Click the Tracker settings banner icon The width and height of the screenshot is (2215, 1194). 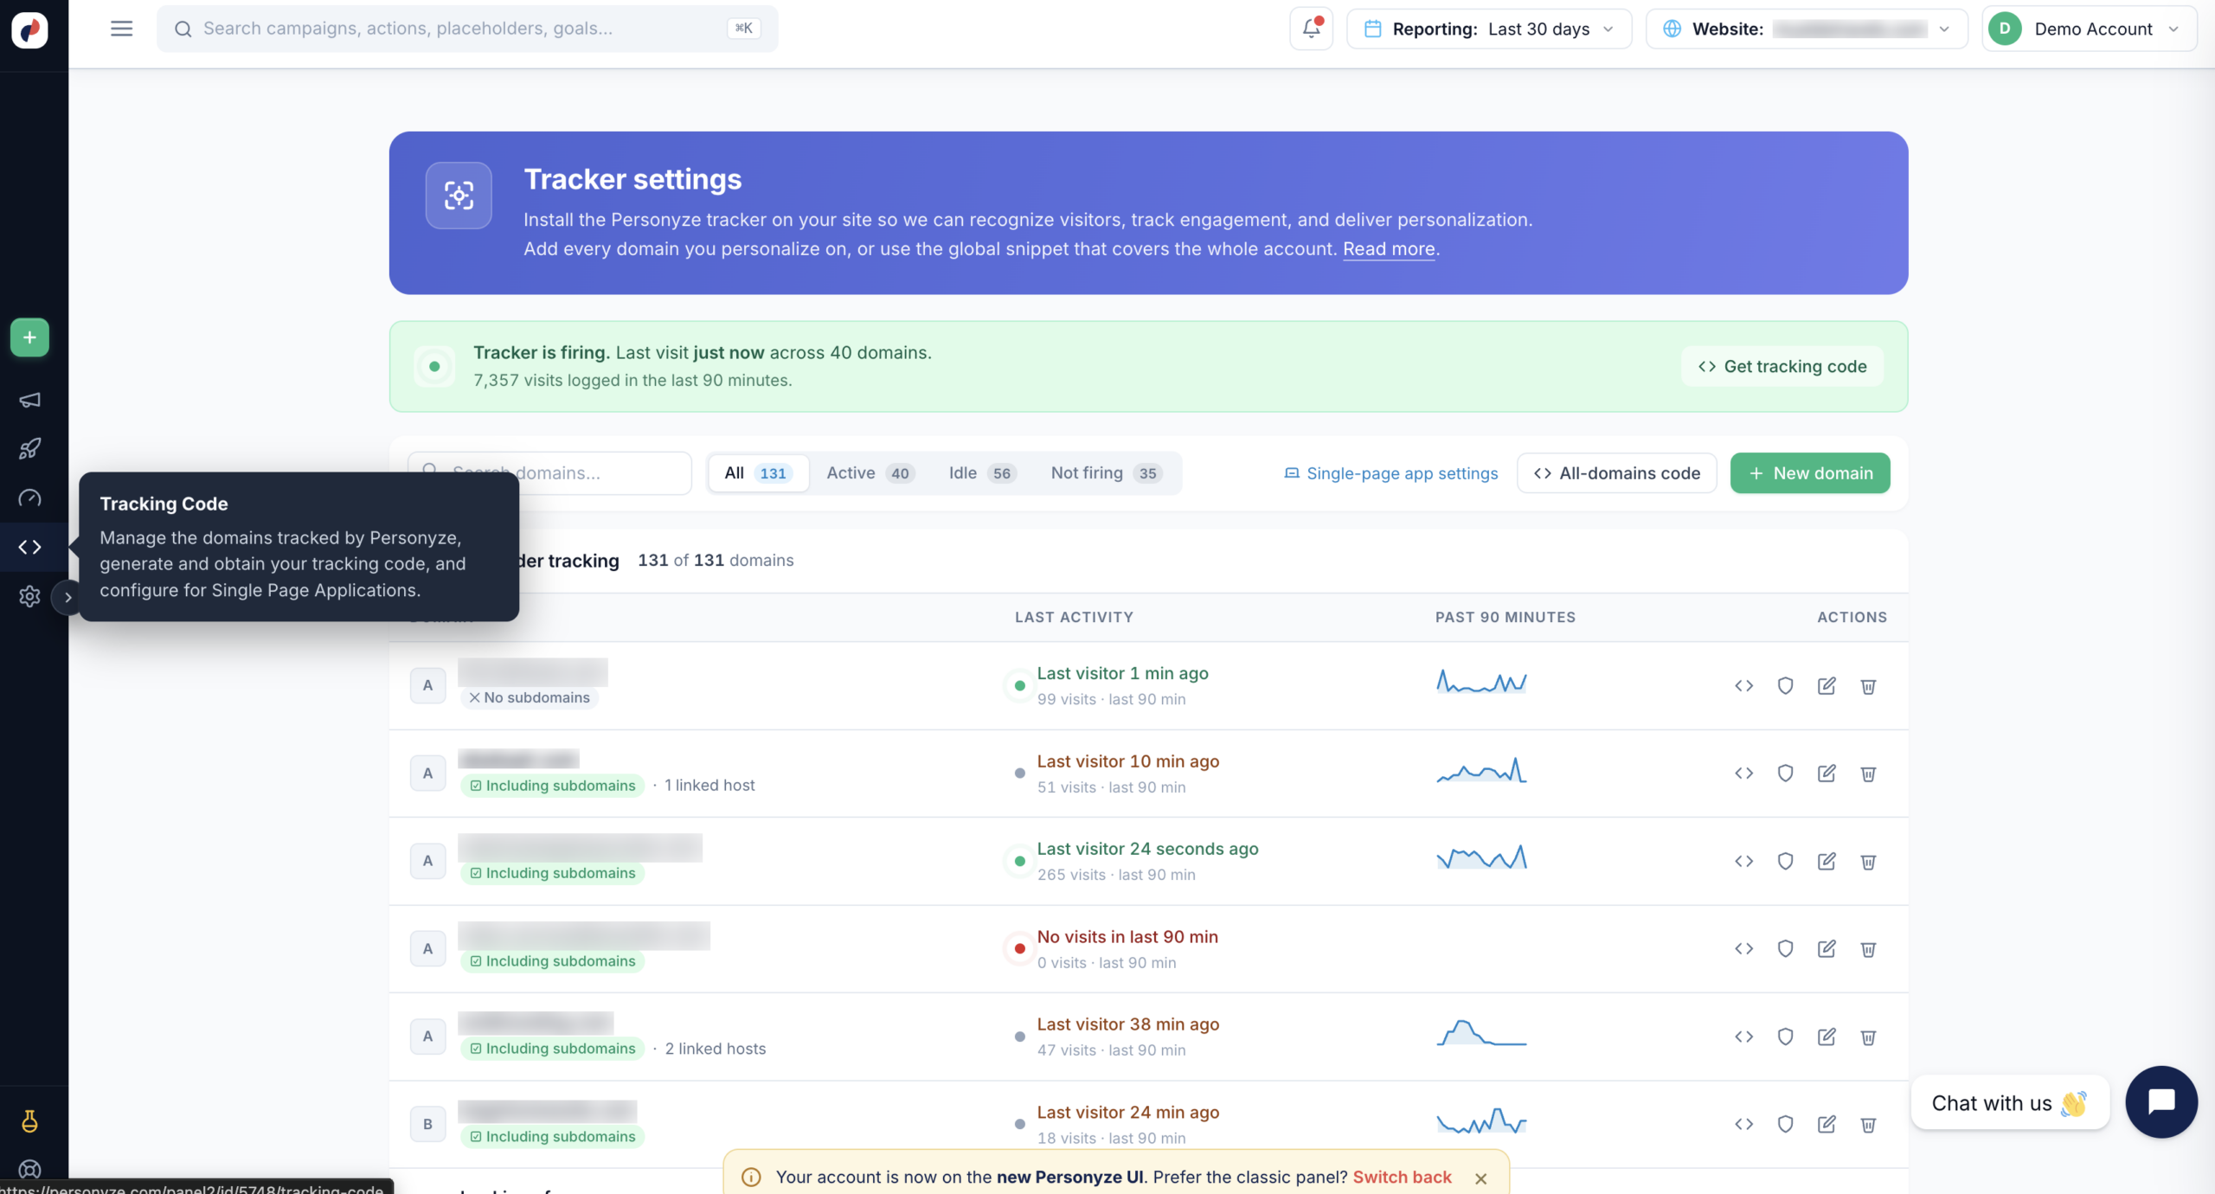[459, 196]
